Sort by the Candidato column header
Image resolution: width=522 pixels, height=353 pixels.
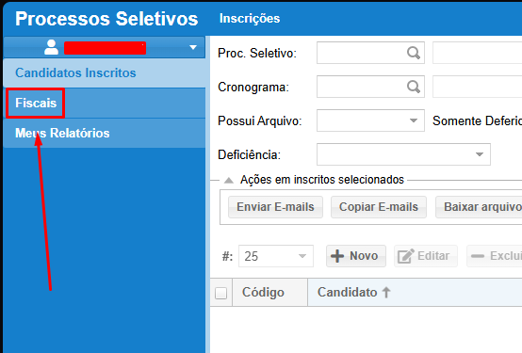tap(415, 293)
